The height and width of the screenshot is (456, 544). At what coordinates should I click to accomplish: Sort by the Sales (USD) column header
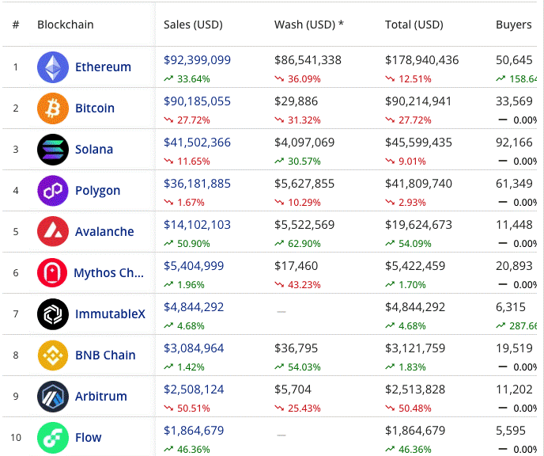coord(193,25)
